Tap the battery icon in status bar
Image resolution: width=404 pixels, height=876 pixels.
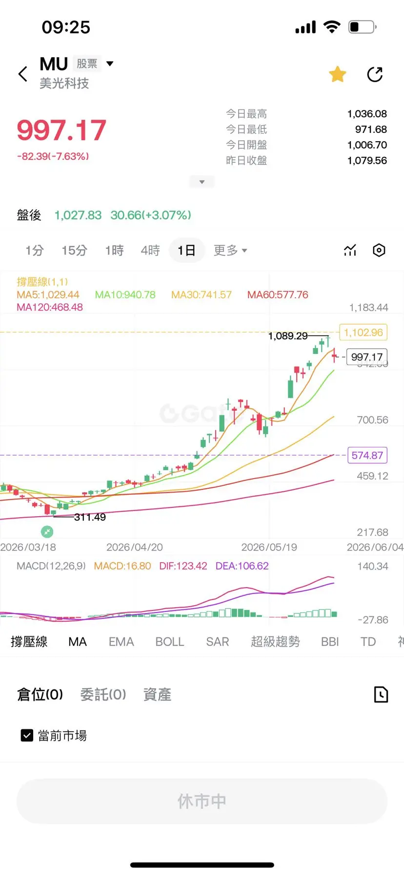[363, 27]
